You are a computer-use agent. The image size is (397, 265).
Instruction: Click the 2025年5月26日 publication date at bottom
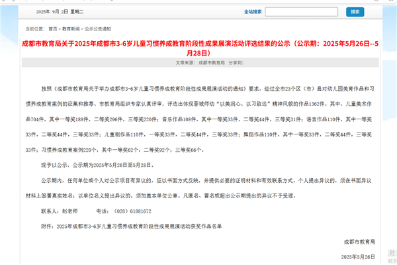coord(359,256)
